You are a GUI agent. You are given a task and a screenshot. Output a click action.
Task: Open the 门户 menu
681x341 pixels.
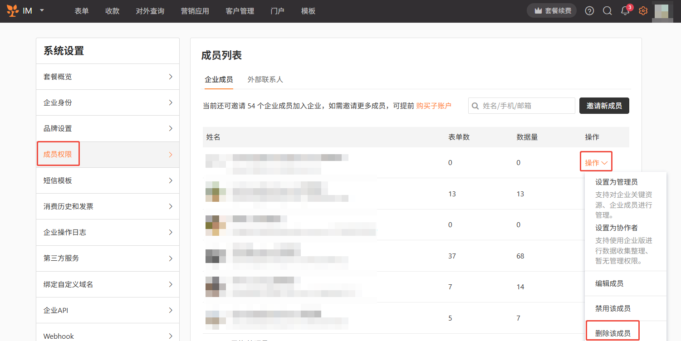point(277,11)
